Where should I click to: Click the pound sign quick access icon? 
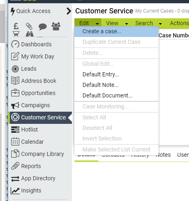(16, 26)
